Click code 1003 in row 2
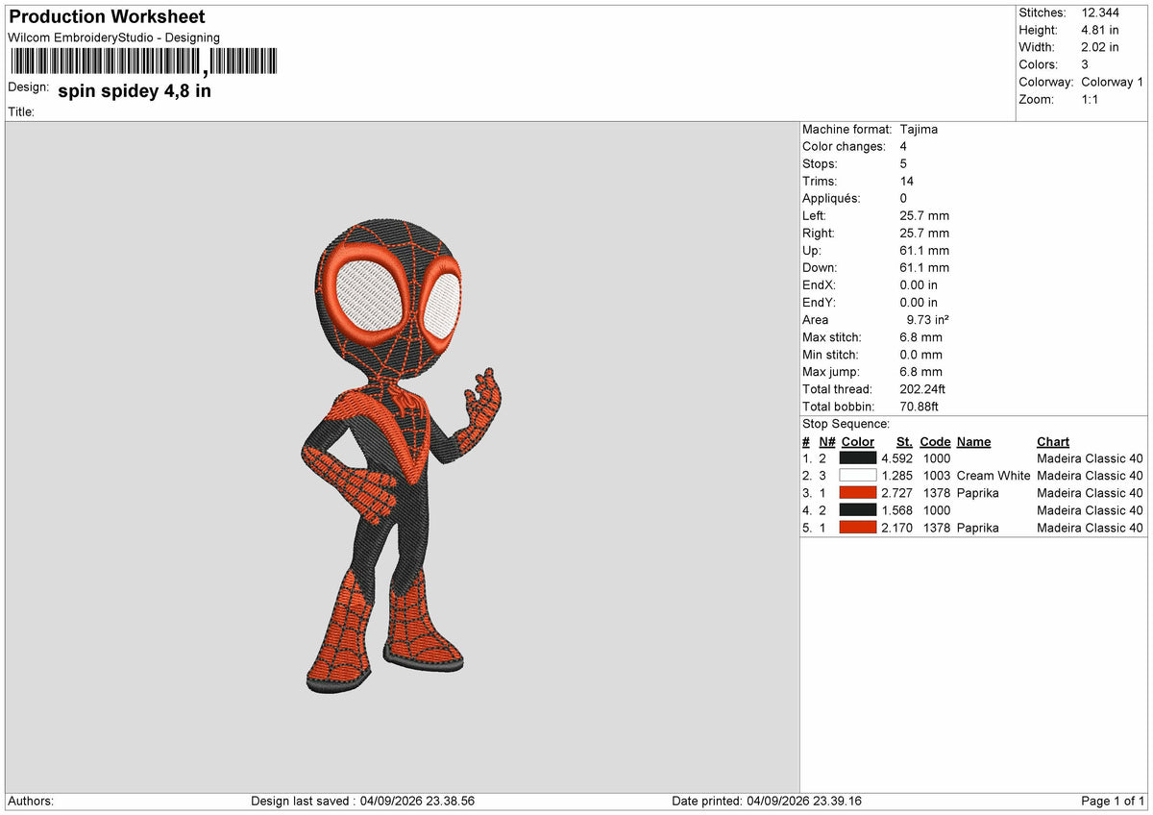This screenshot has width=1153, height=815. 937,477
